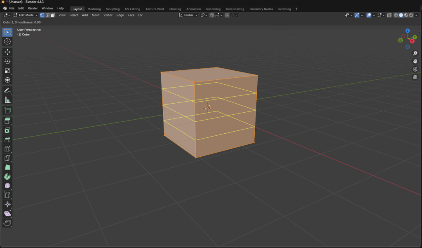
Task: Toggle viewport overlays display
Action: (x=369, y=15)
